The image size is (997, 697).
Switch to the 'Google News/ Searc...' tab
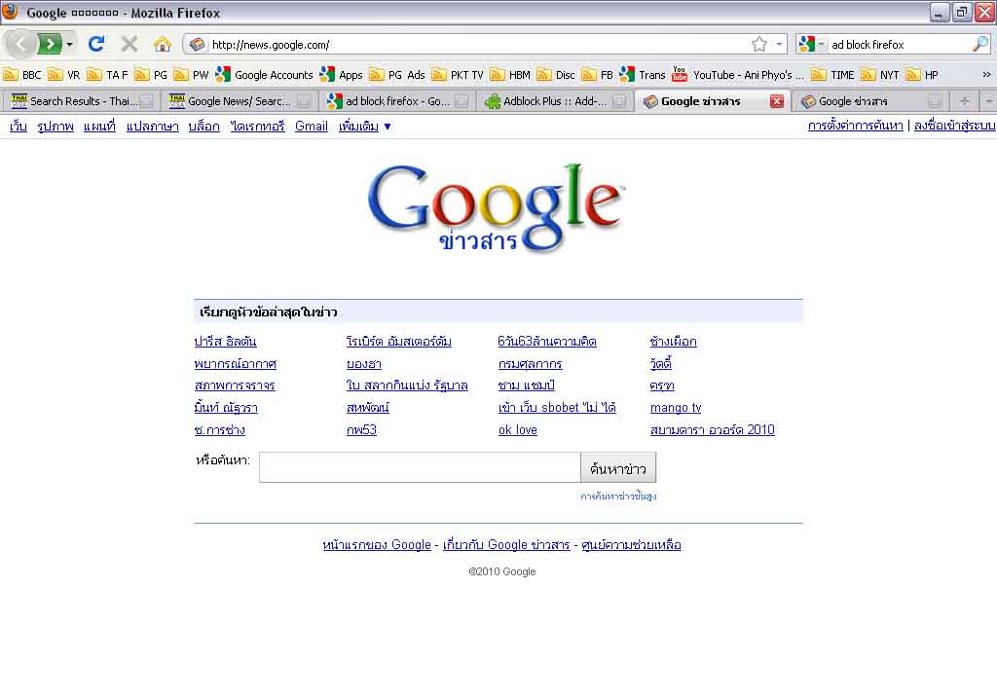(240, 101)
